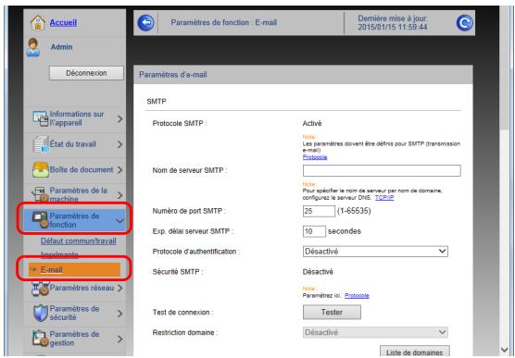Image resolution: width=515 pixels, height=358 pixels.
Task: Click the scroll down arrow of the page
Action: [505, 350]
